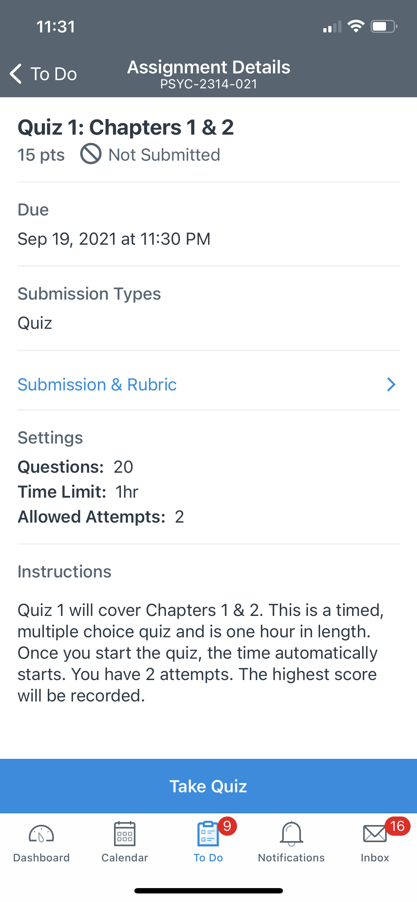Screen dimensions: 417x902
Task: Tap the Not Submitted circle-slash icon
Action: click(x=91, y=154)
